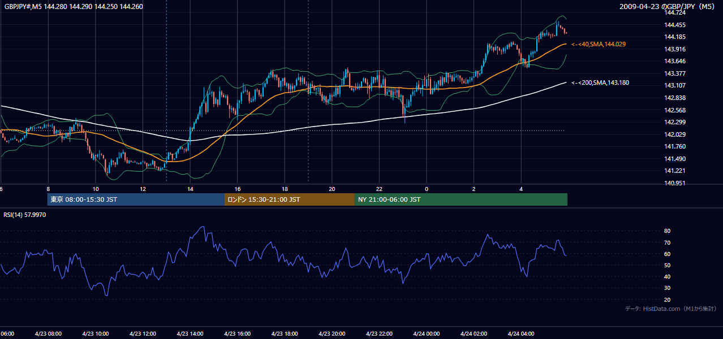Screen dimensions: 723x339
Task: Click price axis value 143.916
Action: 675,50
